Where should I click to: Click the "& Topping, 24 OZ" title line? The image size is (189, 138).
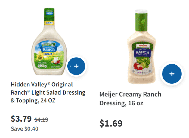click(x=33, y=100)
